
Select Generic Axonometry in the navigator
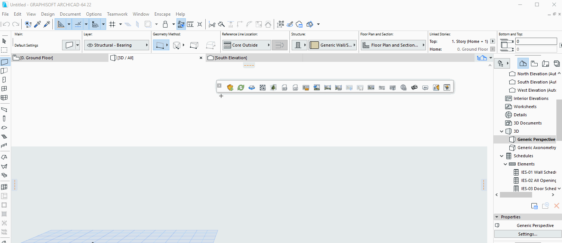(x=537, y=148)
